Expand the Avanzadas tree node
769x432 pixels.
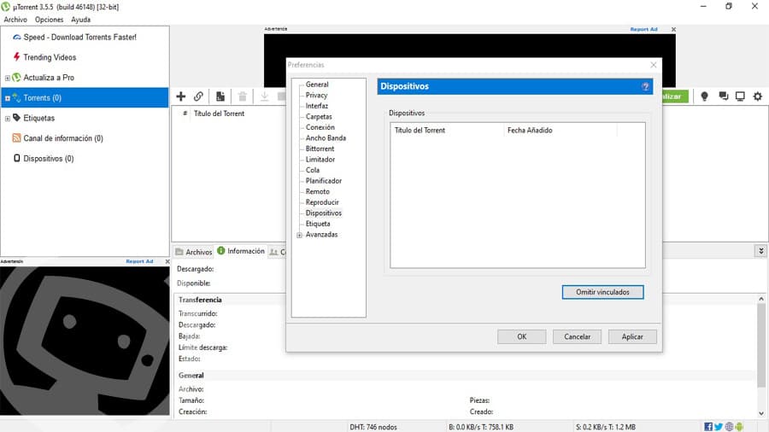pyautogui.click(x=299, y=235)
